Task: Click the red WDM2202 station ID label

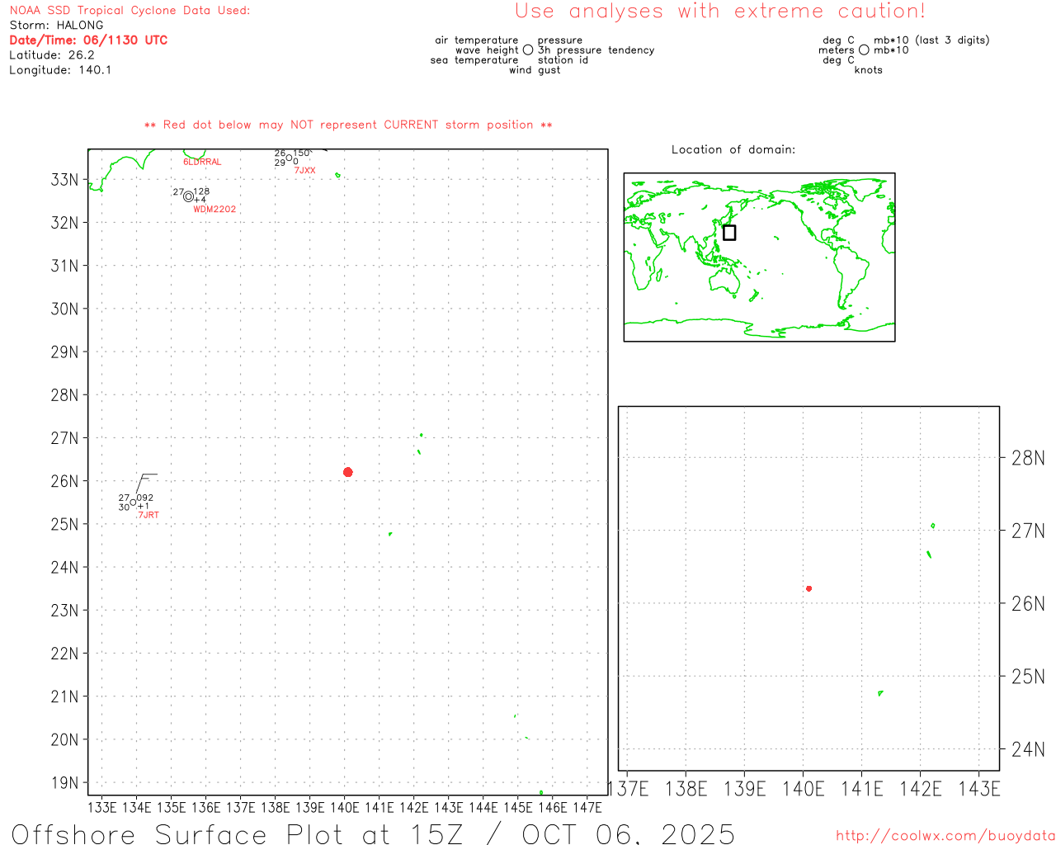Action: click(214, 210)
